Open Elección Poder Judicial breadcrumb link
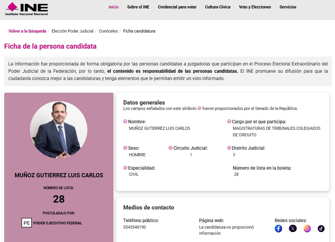The height and width of the screenshot is (242, 335). pos(72,31)
